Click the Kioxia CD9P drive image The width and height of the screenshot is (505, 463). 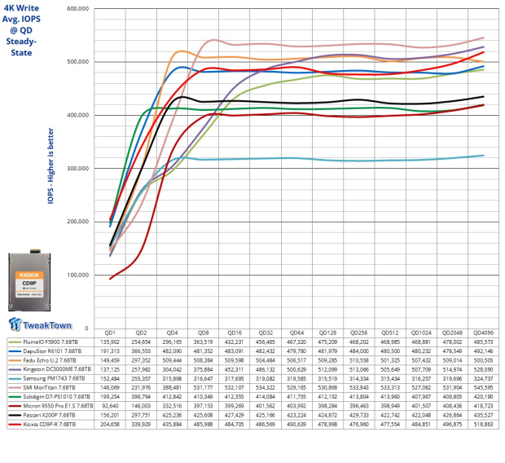click(29, 280)
